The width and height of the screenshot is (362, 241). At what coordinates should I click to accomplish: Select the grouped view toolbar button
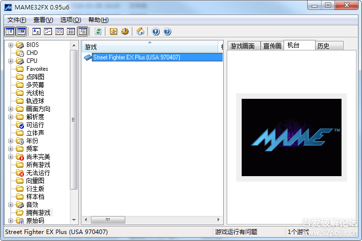(x=82, y=31)
